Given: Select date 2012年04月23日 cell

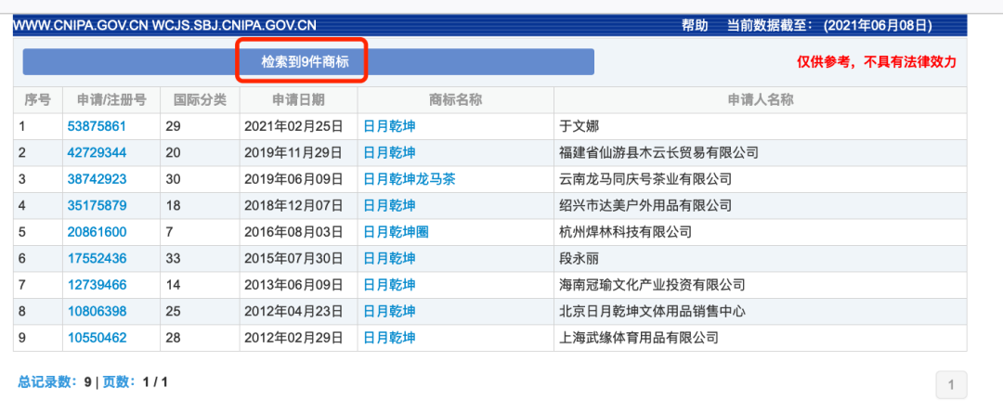Looking at the screenshot, I should [299, 311].
